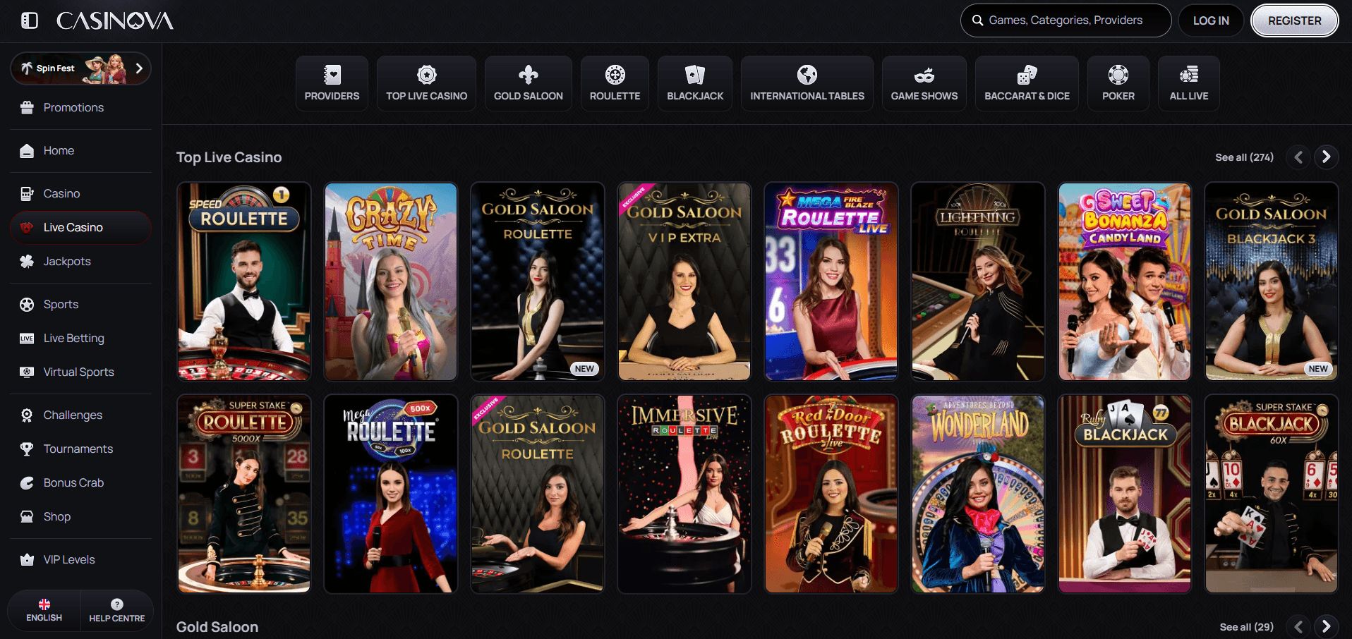1352x639 pixels.
Task: Select Tournaments in the sidebar
Action: pyautogui.click(x=80, y=449)
